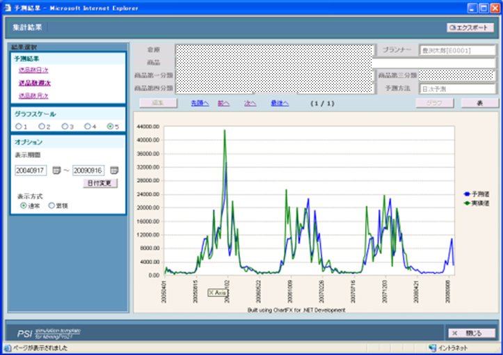Click the 0.00 y-axis label
Screen dimensions: 503x355
point(154,275)
